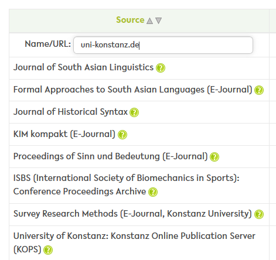Open help icon for Survey Research Methods
Image resolution: width=276 pixels, height=260 pixels.
259,214
